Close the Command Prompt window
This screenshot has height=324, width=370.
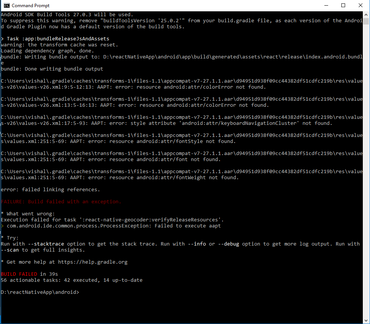360,5
